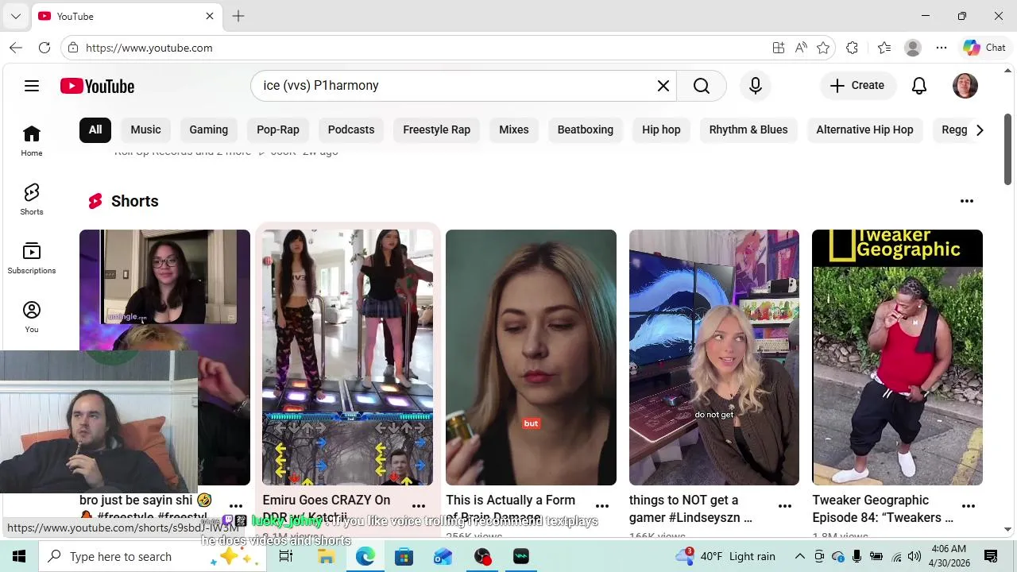Open a new browser tab

238,16
